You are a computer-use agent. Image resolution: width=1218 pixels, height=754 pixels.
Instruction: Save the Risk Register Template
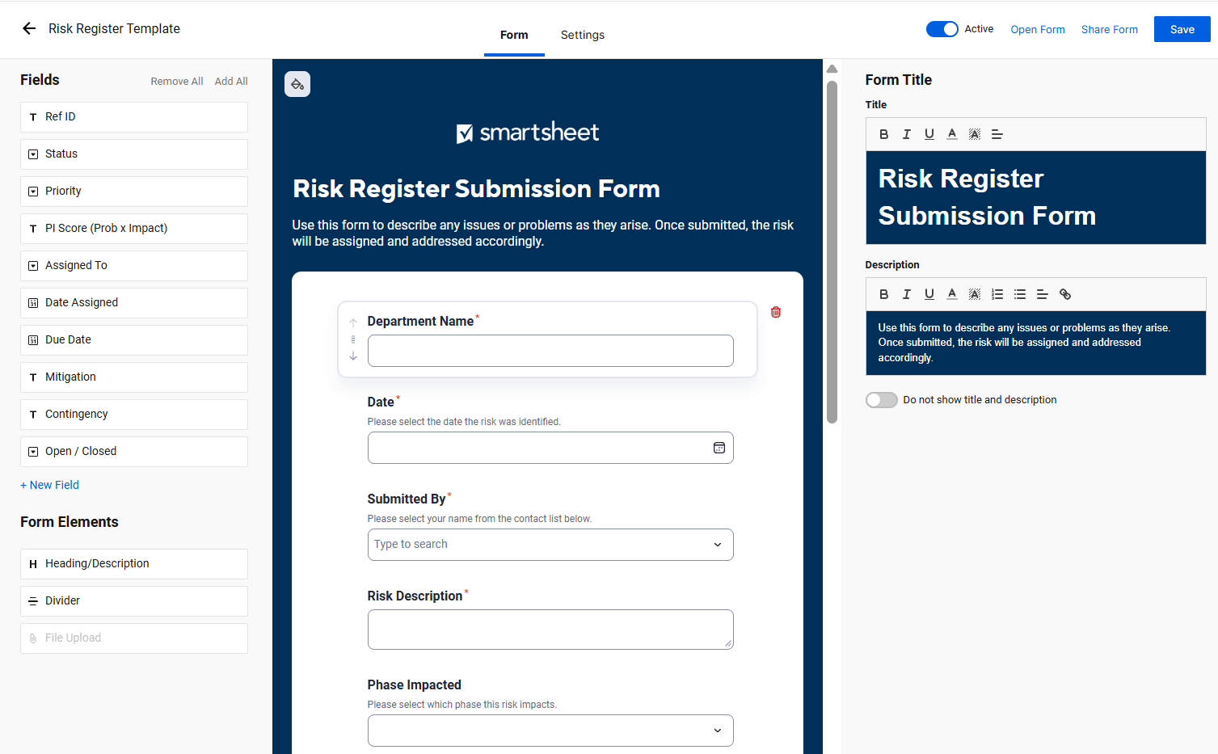tap(1182, 28)
